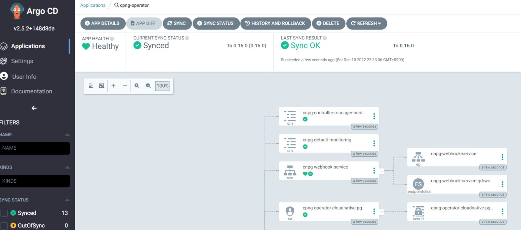Click the compact nodes view icon in the tree toolbar
Screen dimensions: 521x230
click(x=91, y=86)
